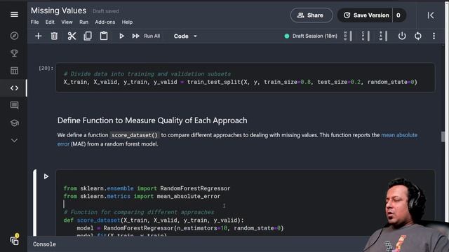Paste the cell from clipboard
This screenshot has width=449, height=252.
pyautogui.click(x=104, y=36)
